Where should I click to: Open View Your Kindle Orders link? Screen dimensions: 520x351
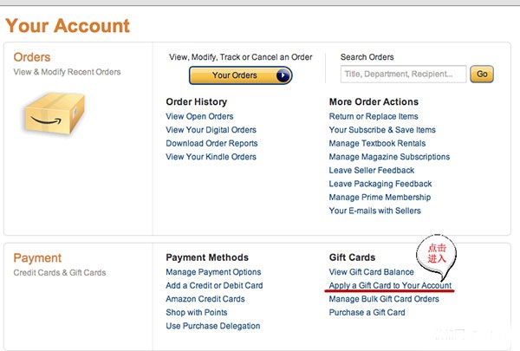pos(211,157)
